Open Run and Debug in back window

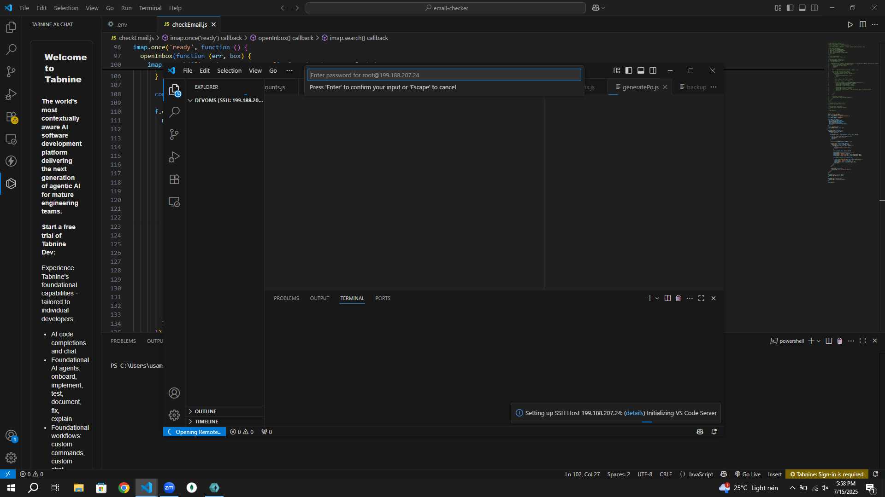(x=11, y=94)
